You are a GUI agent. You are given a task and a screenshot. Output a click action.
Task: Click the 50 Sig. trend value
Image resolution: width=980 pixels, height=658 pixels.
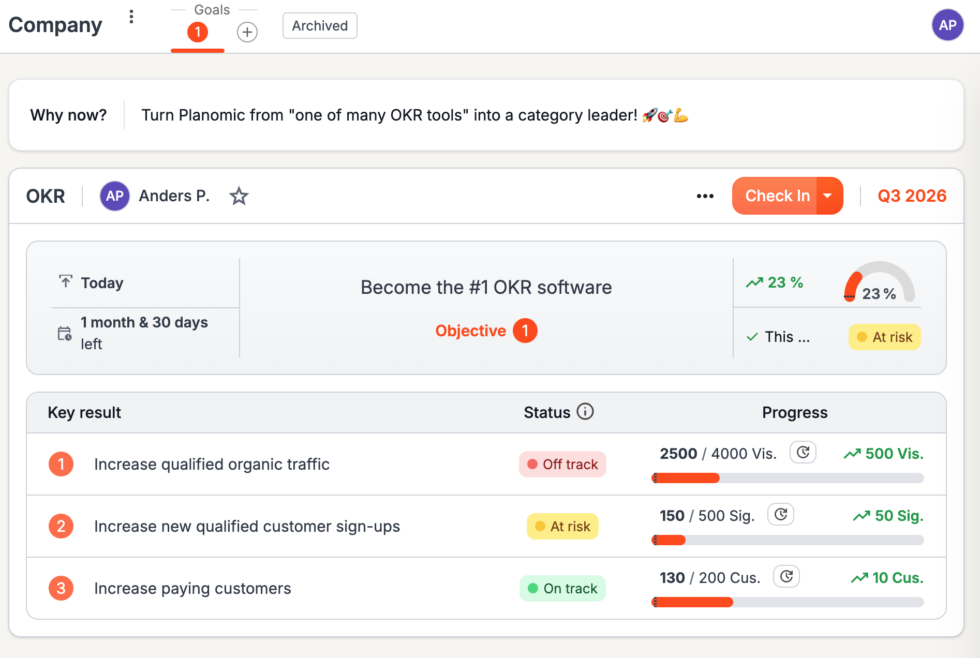888,516
